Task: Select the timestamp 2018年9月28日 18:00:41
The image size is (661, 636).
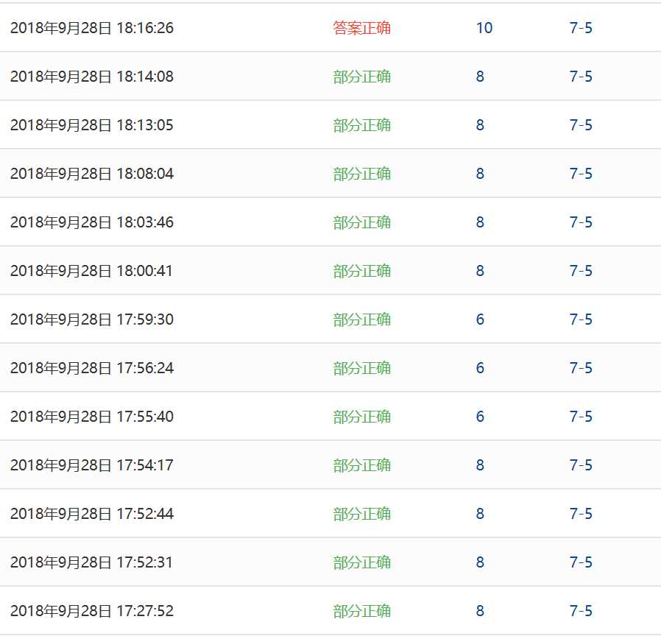Action: 92,271
